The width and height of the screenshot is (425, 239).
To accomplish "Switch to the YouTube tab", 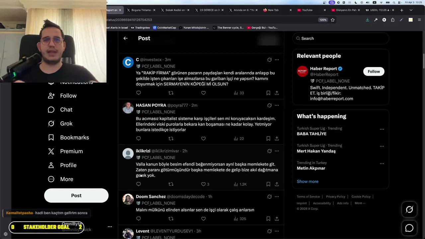I will pyautogui.click(x=310, y=10).
